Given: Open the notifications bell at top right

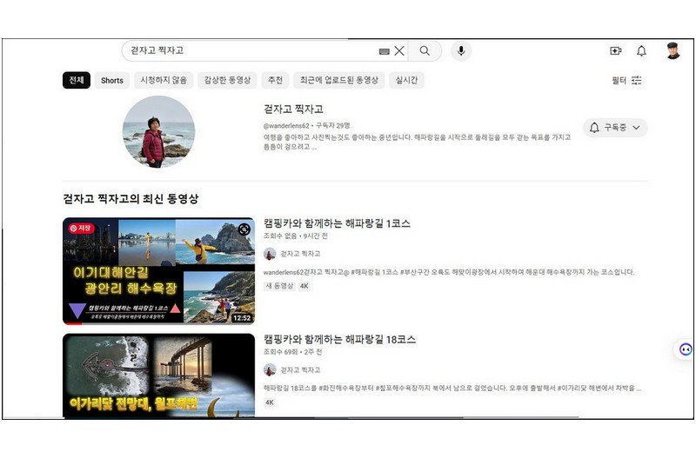Looking at the screenshot, I should [x=641, y=51].
